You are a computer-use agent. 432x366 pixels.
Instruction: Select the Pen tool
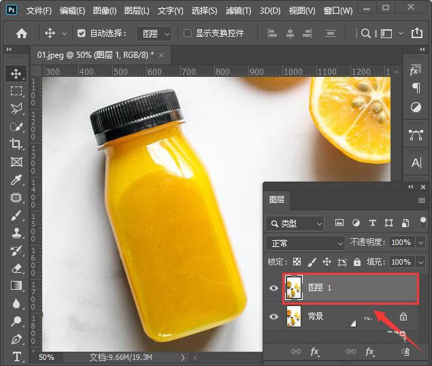16,339
